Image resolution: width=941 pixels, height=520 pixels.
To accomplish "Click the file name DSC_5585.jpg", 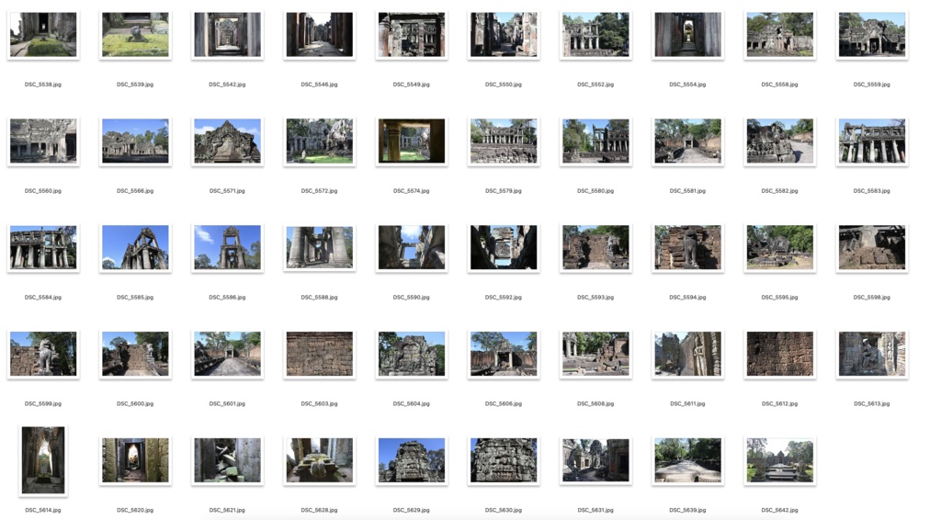I will coord(135,298).
